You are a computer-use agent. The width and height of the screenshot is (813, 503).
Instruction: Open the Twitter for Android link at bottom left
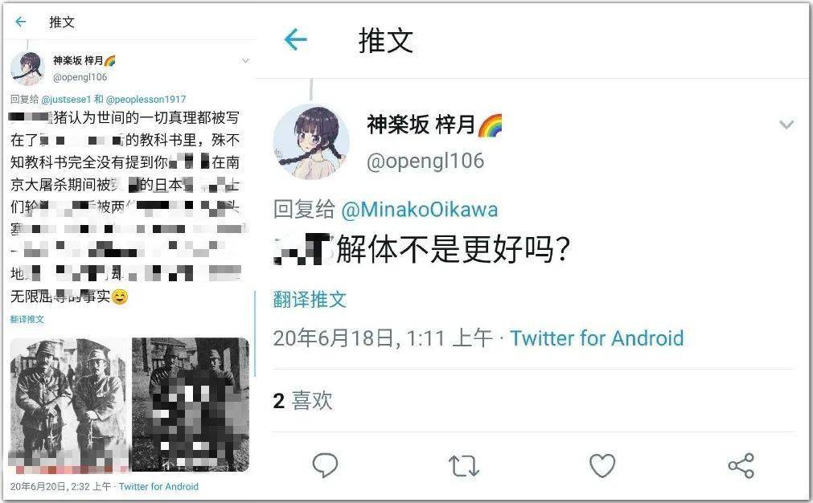coord(158,486)
